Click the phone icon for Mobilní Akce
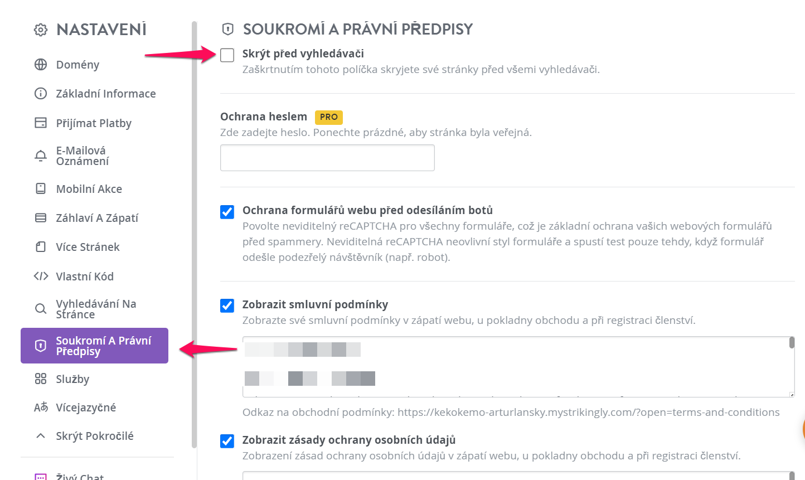Screen dimensions: 805x480 [41, 188]
